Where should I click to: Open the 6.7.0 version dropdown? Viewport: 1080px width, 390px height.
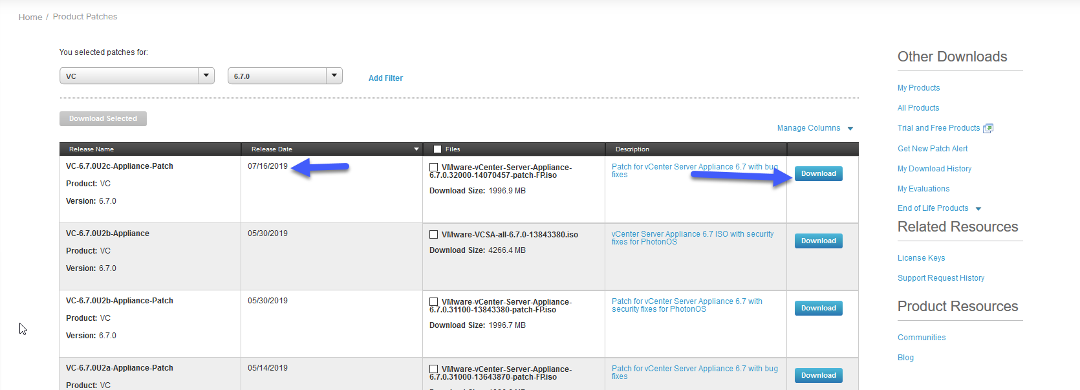(285, 76)
